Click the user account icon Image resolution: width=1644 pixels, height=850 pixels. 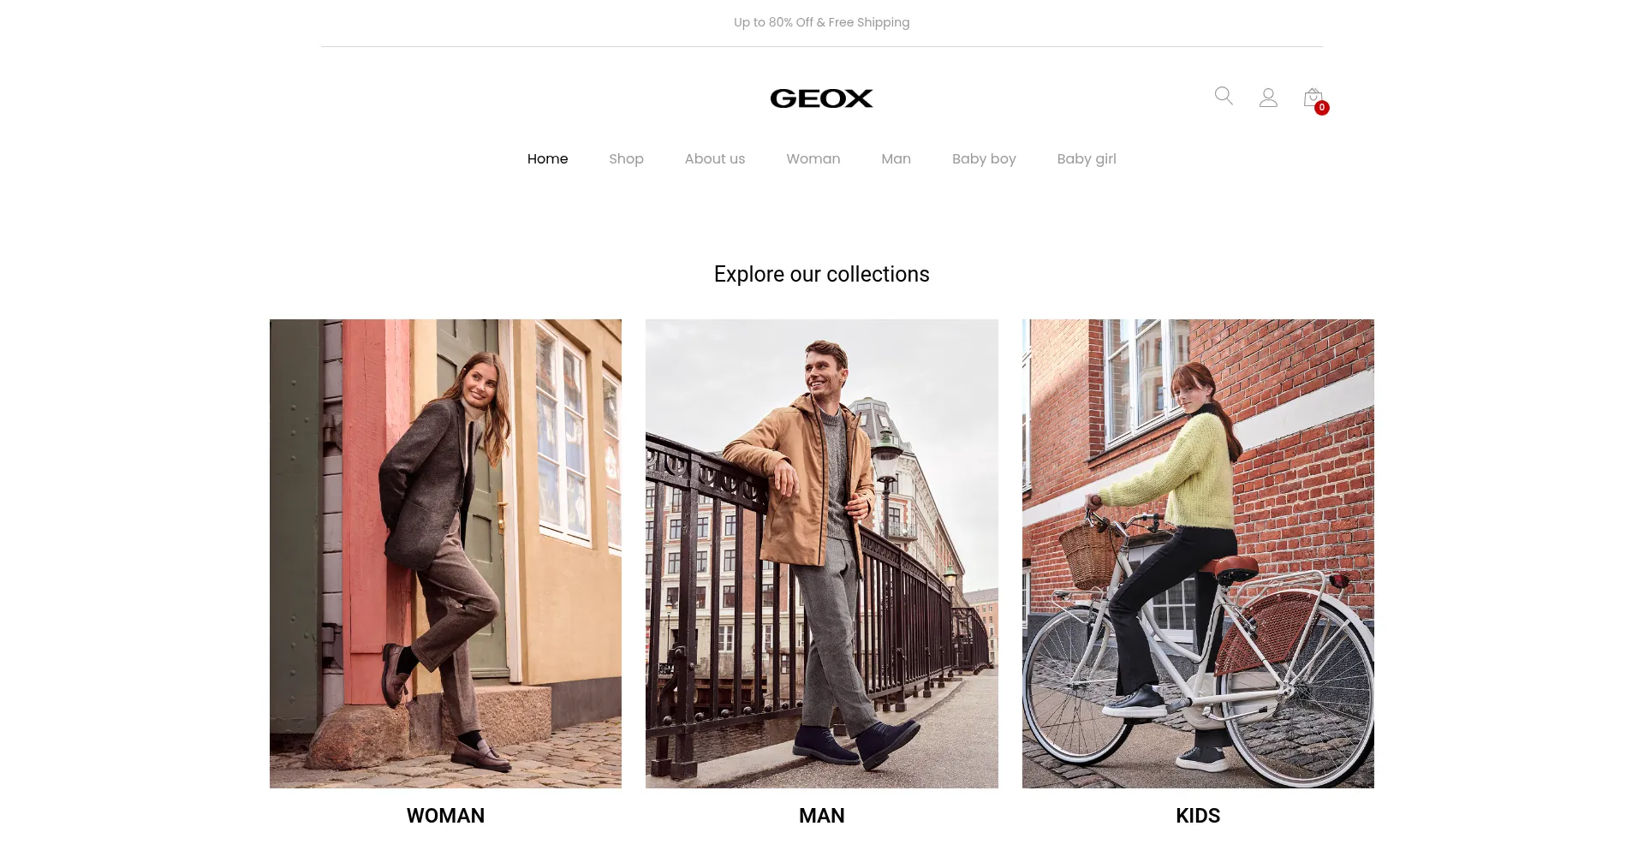(x=1268, y=98)
